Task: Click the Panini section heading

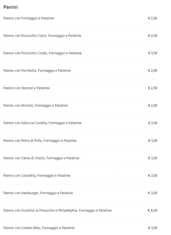Action: (x=11, y=7)
